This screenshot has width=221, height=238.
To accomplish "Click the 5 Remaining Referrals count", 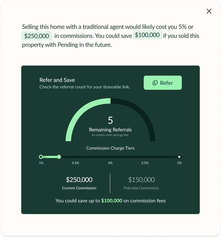I will 110,120.
